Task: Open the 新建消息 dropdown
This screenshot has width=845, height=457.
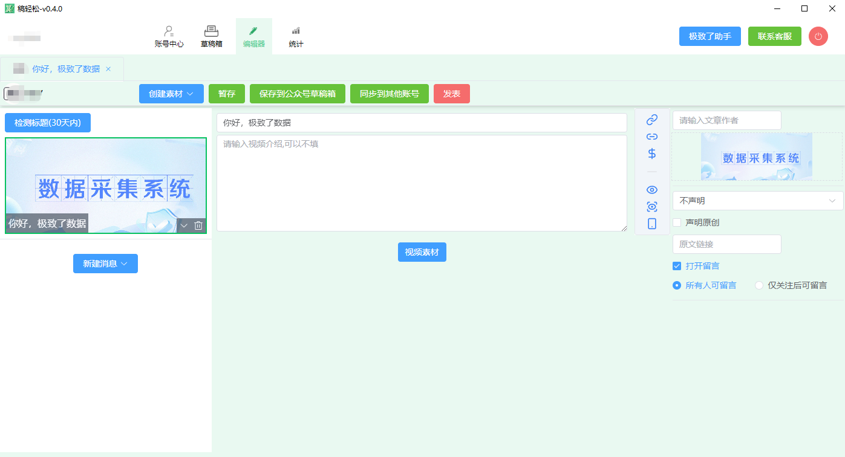Action: point(105,264)
